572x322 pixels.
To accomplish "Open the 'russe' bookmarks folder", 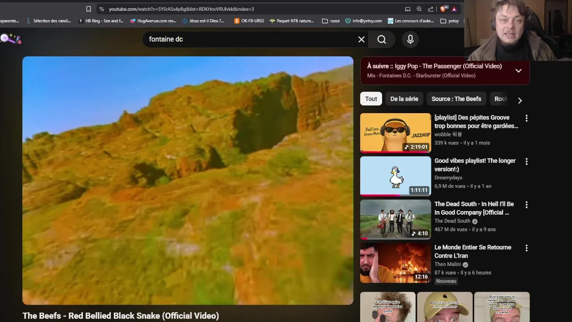I will point(331,21).
